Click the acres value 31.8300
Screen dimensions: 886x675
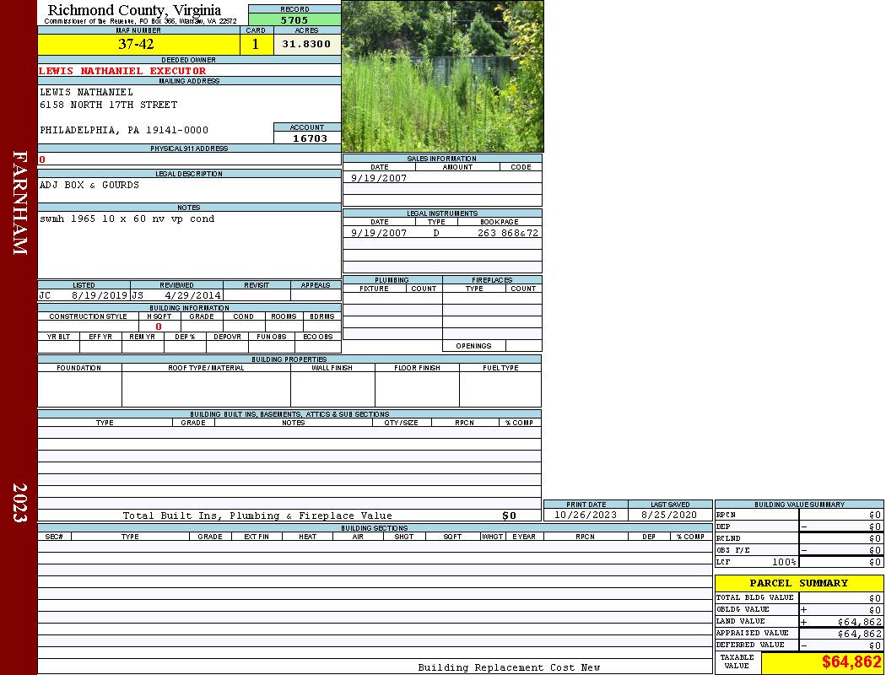pyautogui.click(x=306, y=45)
